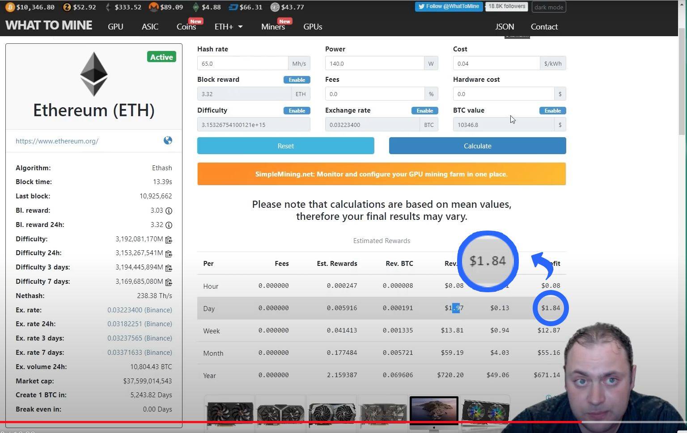Open the Miners menu item
687x433 pixels.
point(273,27)
